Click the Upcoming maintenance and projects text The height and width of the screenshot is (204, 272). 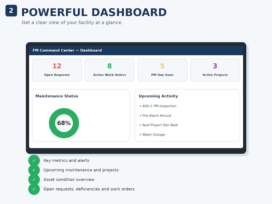81,170
